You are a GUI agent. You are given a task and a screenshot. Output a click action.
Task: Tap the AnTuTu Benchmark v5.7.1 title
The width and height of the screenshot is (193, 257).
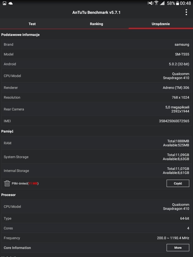pyautogui.click(x=96, y=13)
